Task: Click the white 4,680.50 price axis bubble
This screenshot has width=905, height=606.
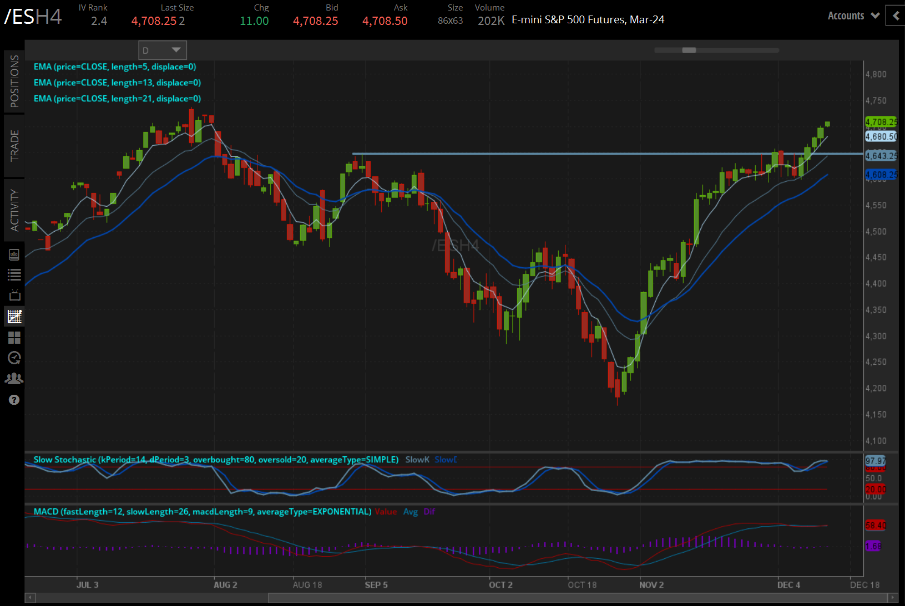Action: [x=881, y=136]
